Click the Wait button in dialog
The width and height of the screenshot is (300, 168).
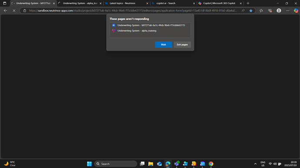tap(163, 45)
